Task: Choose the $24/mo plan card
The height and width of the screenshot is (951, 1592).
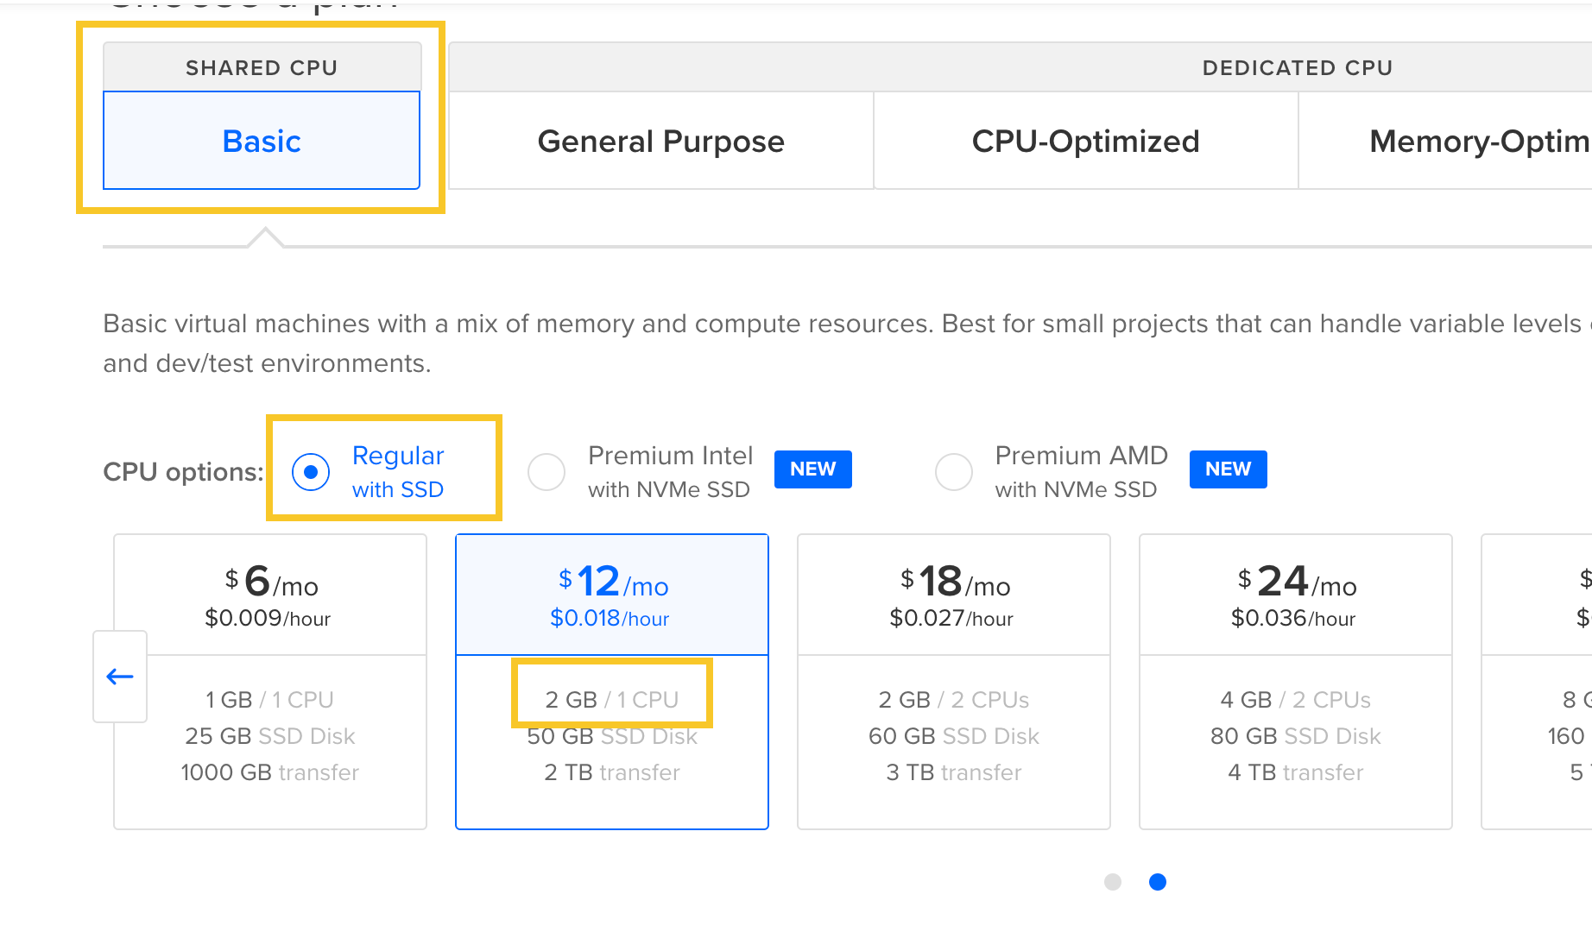Action: coord(1296,682)
